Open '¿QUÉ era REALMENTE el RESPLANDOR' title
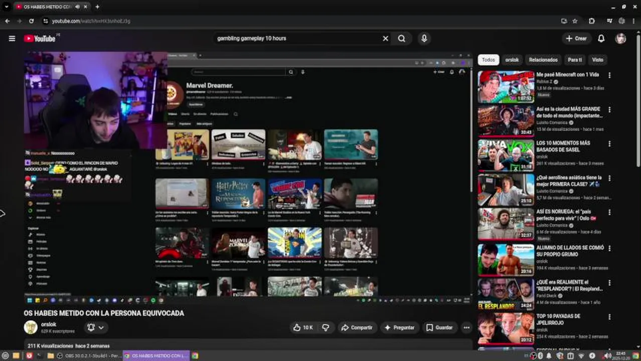Screen dimensions: 641x361 click(x=569, y=285)
